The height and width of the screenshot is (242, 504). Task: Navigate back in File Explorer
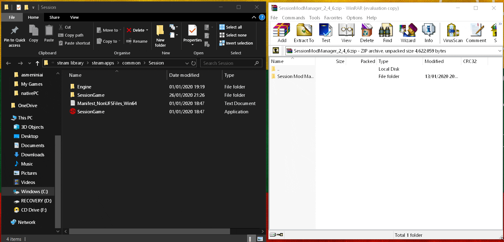point(9,63)
